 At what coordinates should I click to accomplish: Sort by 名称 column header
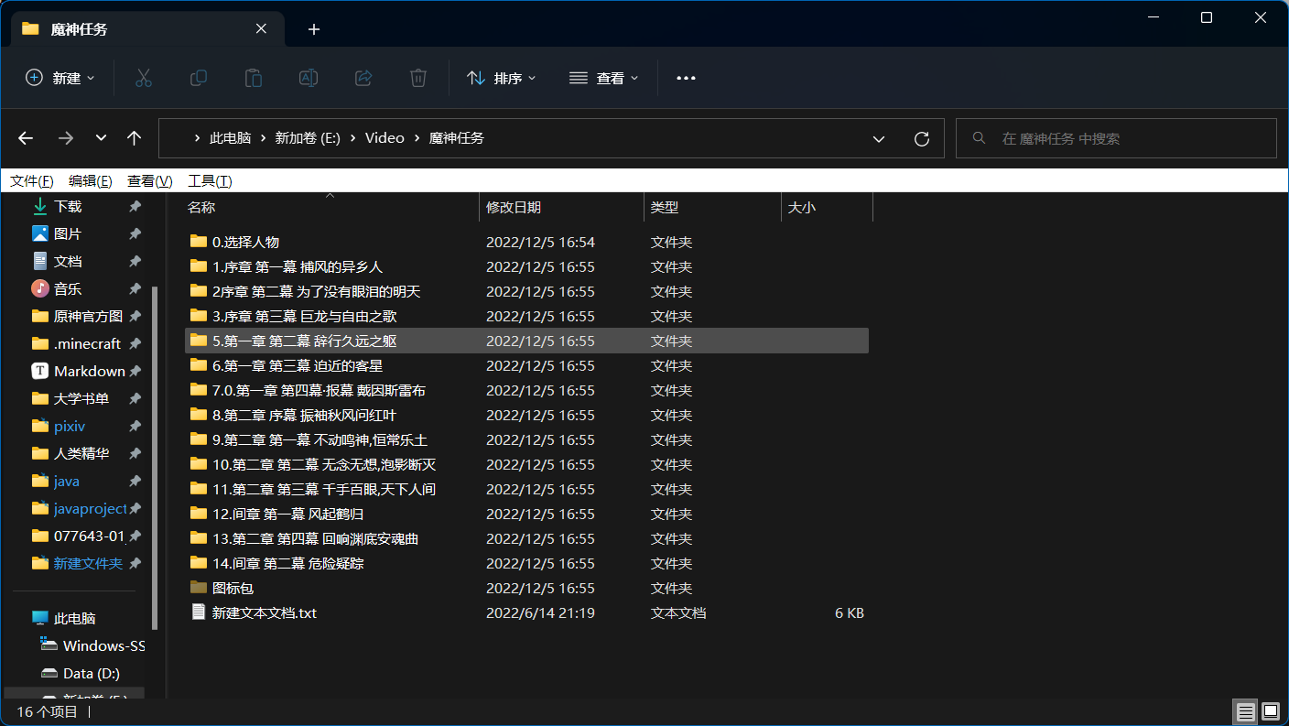pos(330,208)
